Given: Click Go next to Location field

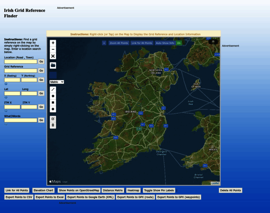Looking at the screenshot, I should pyautogui.click(x=41, y=61).
